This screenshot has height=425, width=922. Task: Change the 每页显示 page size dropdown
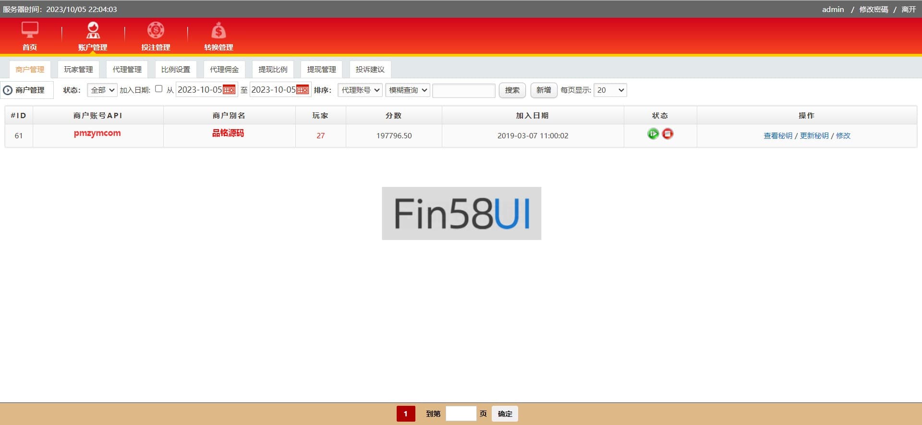click(x=610, y=90)
